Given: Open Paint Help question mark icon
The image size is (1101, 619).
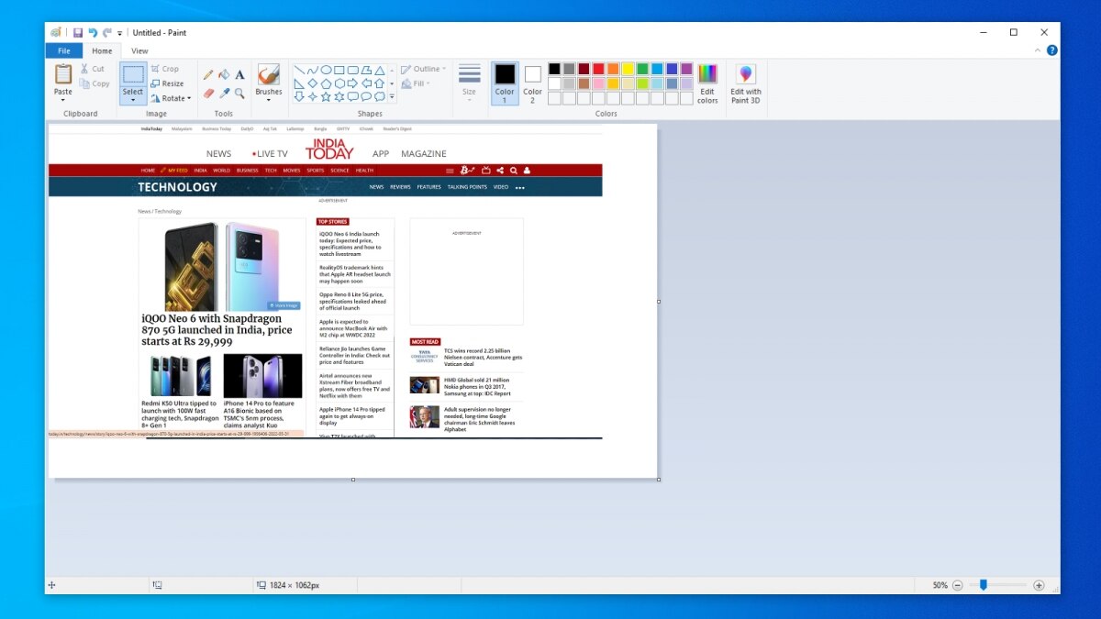Looking at the screenshot, I should tap(1051, 50).
